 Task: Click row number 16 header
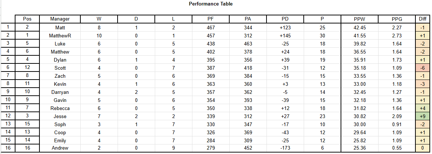(x=8, y=148)
